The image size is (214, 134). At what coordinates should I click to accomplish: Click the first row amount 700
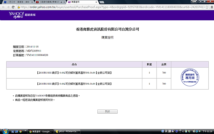pos(164,73)
